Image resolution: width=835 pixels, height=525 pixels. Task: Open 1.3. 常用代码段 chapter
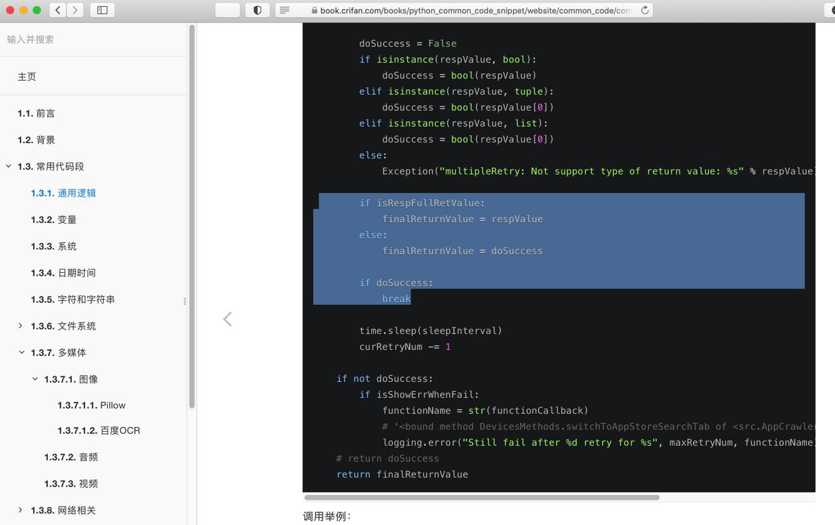coord(51,166)
